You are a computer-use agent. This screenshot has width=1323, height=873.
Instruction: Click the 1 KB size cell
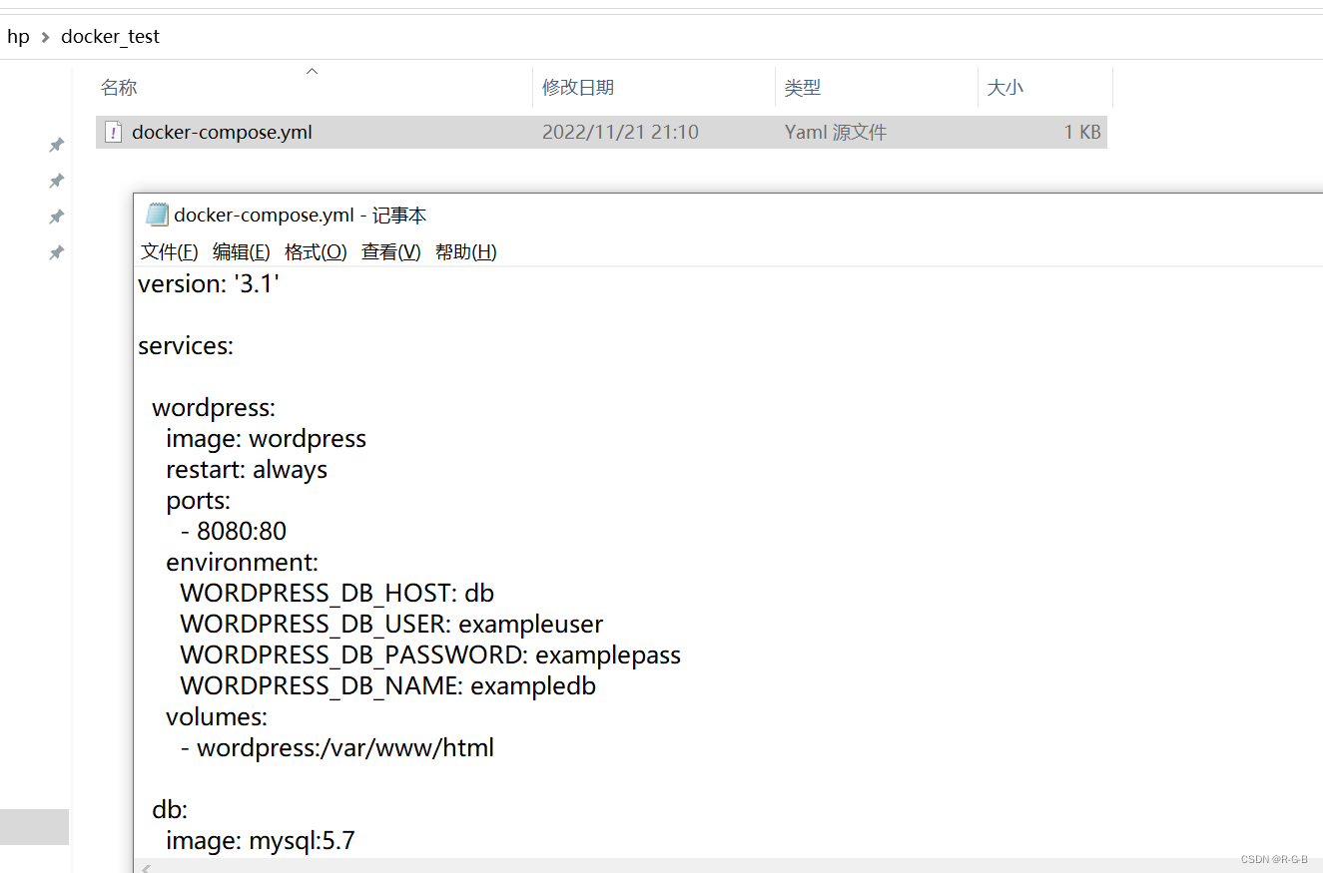[1082, 132]
